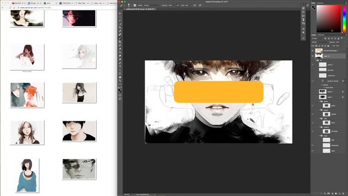348x196 pixels.
Task: Select the Rectangular Marquee tool
Action: pyautogui.click(x=120, y=17)
